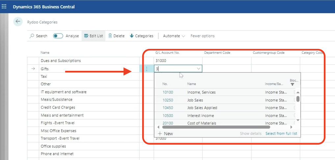Click the Search magnifier icon

(x=32, y=36)
